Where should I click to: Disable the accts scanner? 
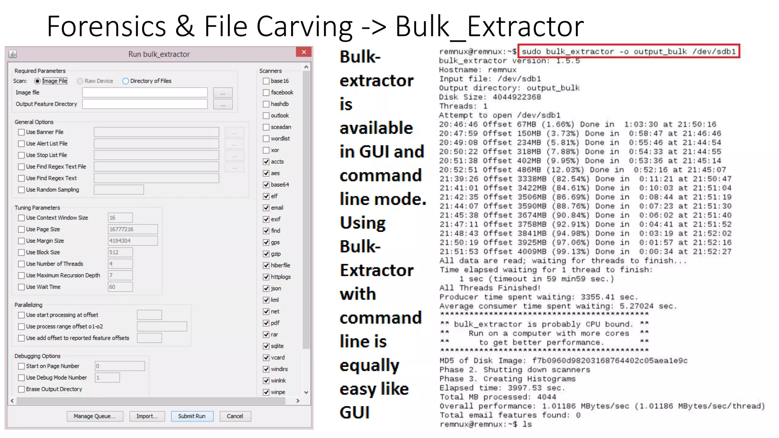point(266,162)
